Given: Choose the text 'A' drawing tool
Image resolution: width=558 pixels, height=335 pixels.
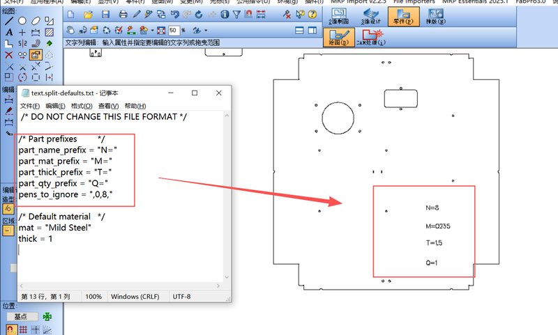Looking at the screenshot, I should pyautogui.click(x=9, y=32).
